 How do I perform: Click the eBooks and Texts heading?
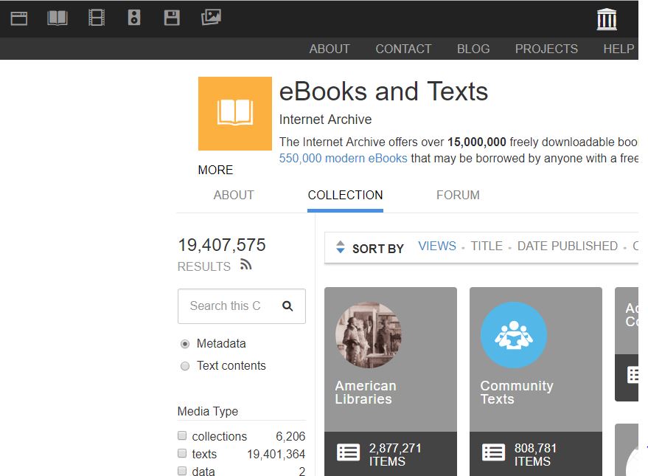click(383, 92)
